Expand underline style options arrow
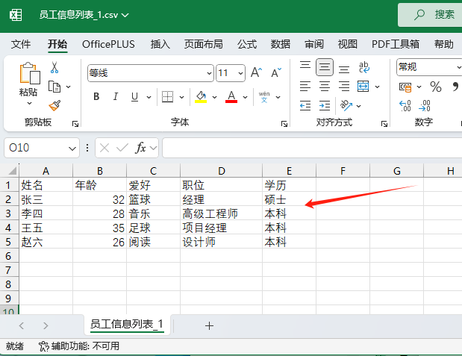 click(149, 97)
